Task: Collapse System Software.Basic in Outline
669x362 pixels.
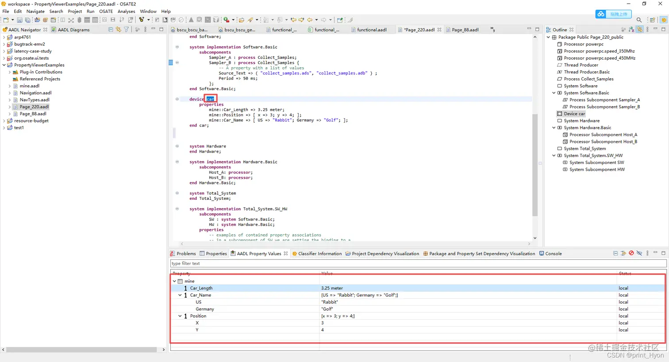Action: coord(554,93)
